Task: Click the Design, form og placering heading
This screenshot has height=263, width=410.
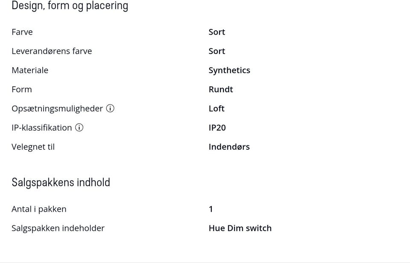Action: pyautogui.click(x=70, y=6)
